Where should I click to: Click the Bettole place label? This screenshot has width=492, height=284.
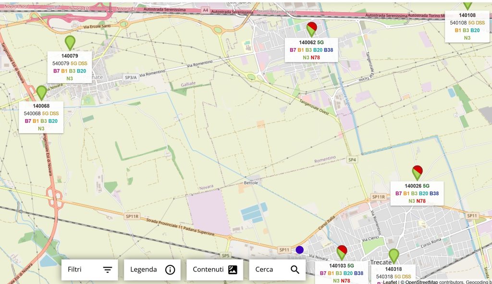pyautogui.click(x=251, y=183)
